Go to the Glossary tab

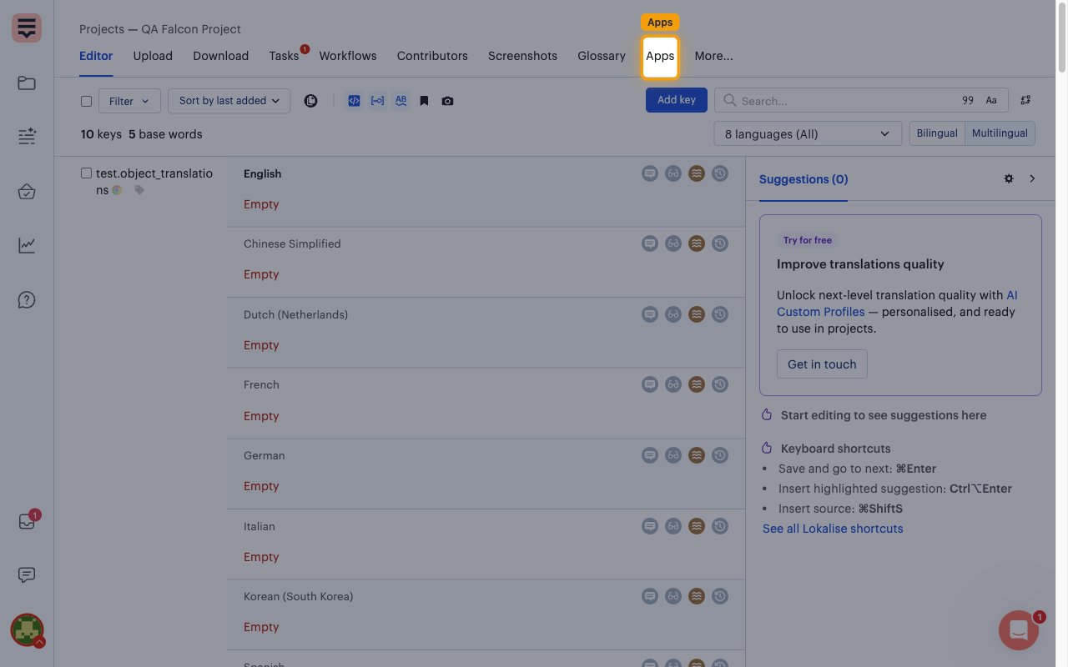602,56
